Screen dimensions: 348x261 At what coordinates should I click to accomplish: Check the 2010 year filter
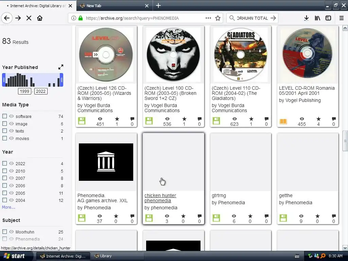click(x=4, y=171)
